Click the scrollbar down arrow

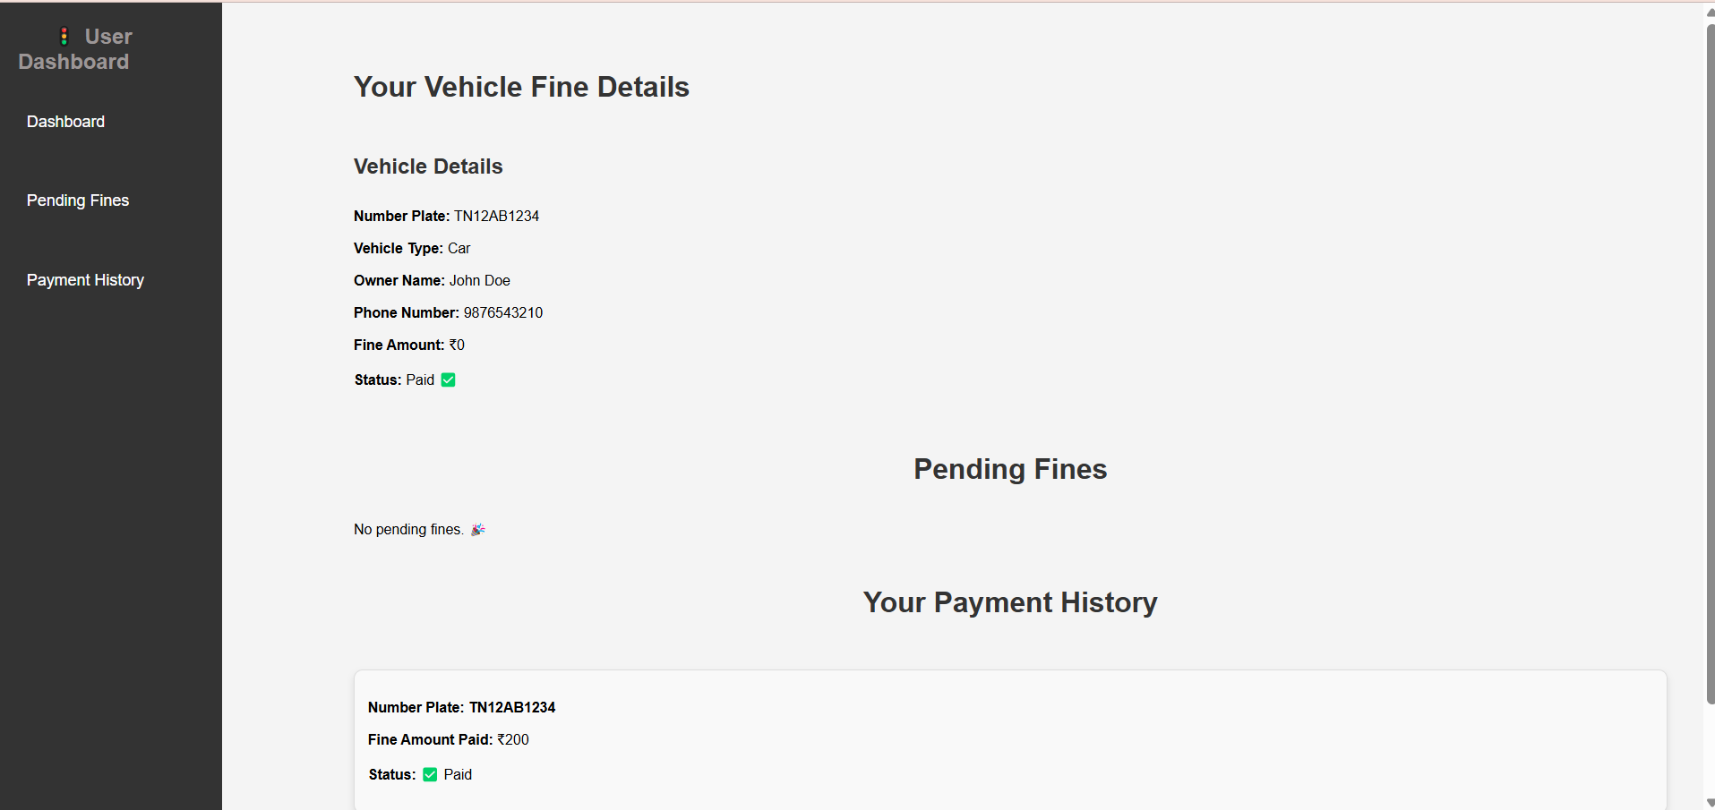click(x=1710, y=803)
